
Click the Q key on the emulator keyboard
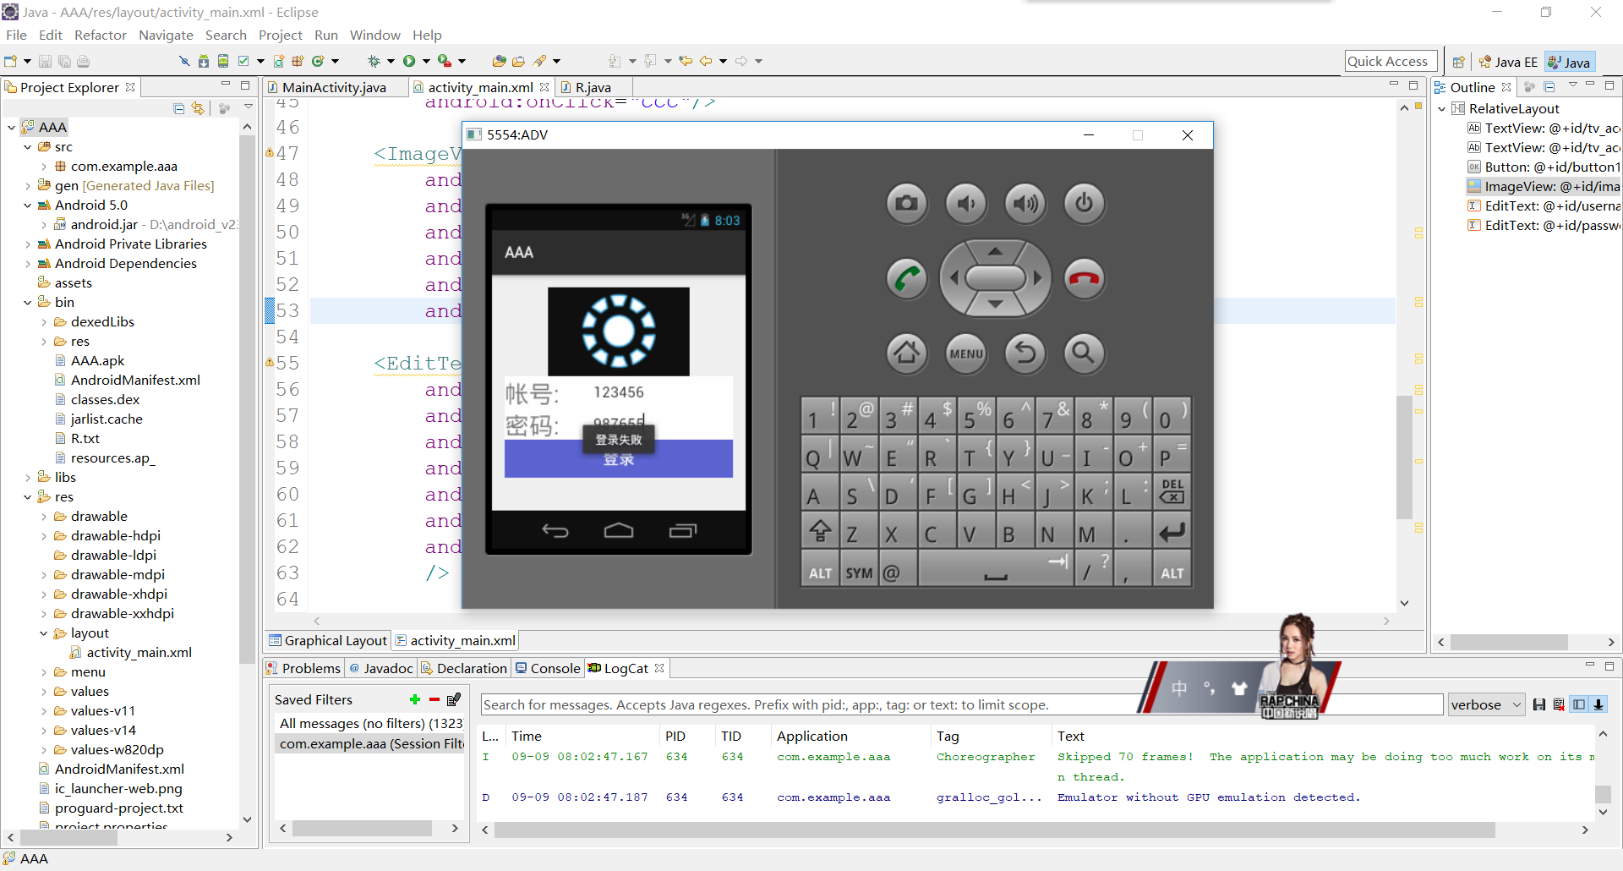coord(820,453)
